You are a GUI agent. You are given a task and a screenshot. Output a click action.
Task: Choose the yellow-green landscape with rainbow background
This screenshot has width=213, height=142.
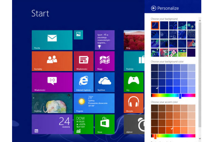click(x=182, y=53)
